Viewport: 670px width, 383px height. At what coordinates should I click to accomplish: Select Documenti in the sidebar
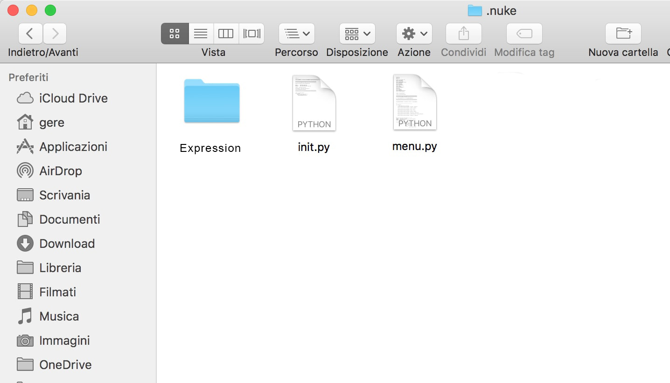(x=69, y=219)
